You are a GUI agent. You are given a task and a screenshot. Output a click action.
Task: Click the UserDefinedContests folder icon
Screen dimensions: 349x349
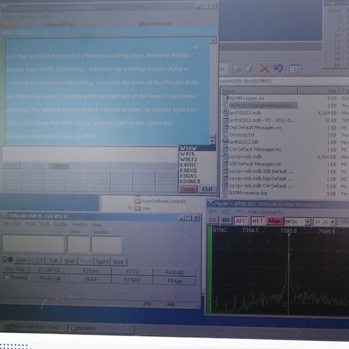point(138,201)
